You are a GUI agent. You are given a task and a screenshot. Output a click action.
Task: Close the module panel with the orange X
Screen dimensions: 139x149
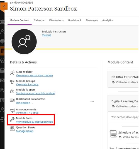4,6
